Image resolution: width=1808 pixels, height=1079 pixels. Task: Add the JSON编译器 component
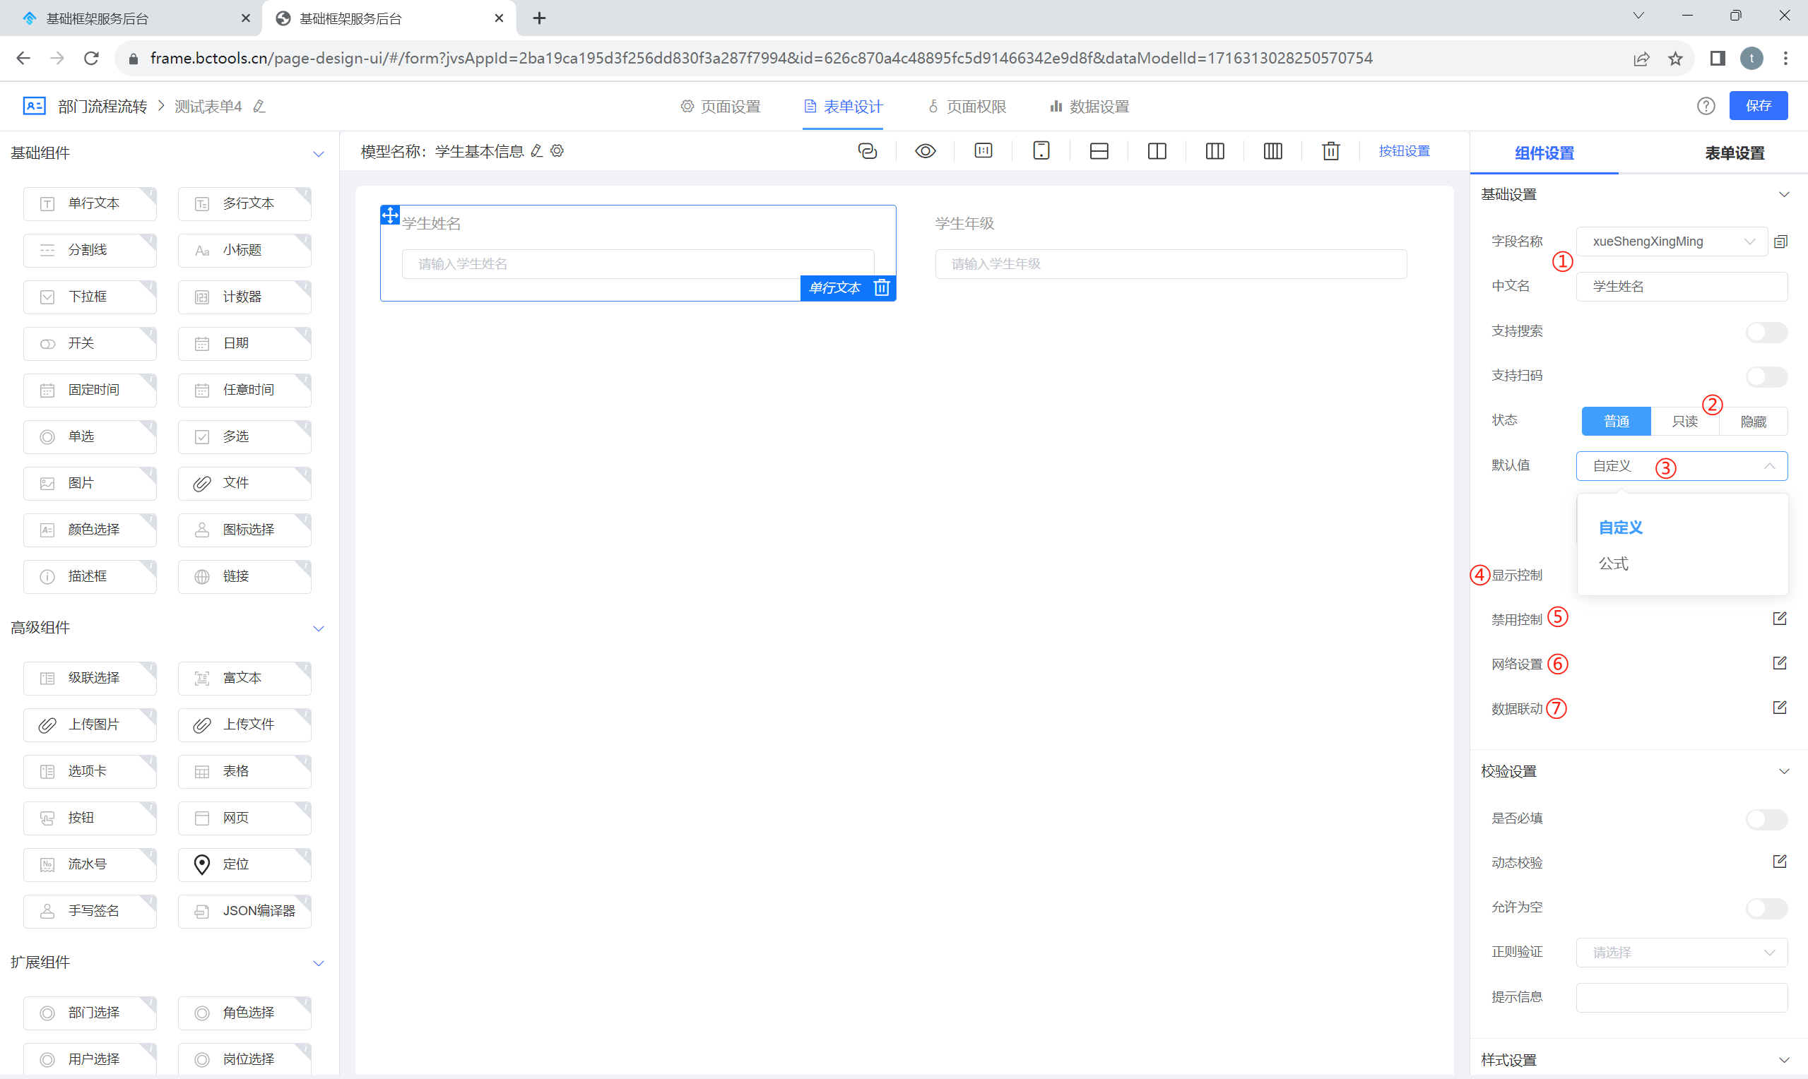(244, 911)
